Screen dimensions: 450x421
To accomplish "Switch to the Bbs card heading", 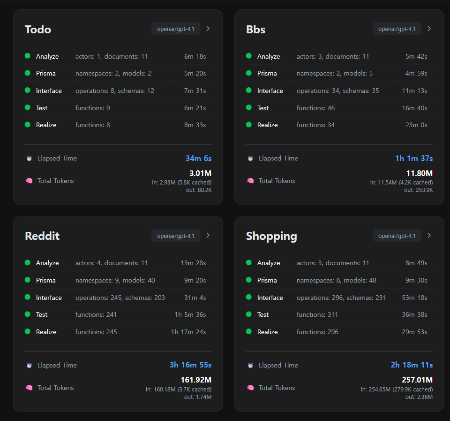I will coord(255,29).
